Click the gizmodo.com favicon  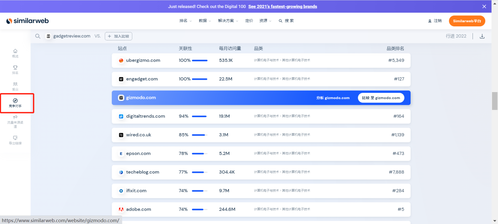(x=121, y=98)
